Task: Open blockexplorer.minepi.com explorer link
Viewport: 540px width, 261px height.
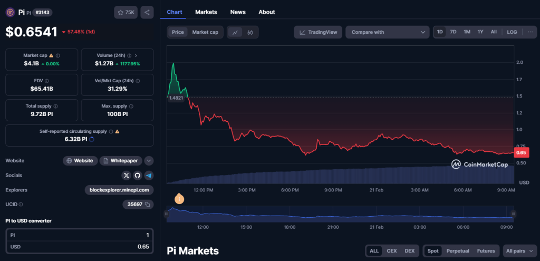Action: point(119,190)
